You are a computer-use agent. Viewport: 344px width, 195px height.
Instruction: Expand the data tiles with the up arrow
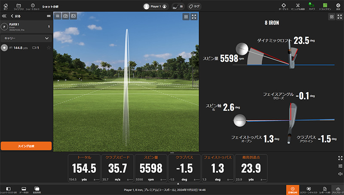tap(178, 184)
